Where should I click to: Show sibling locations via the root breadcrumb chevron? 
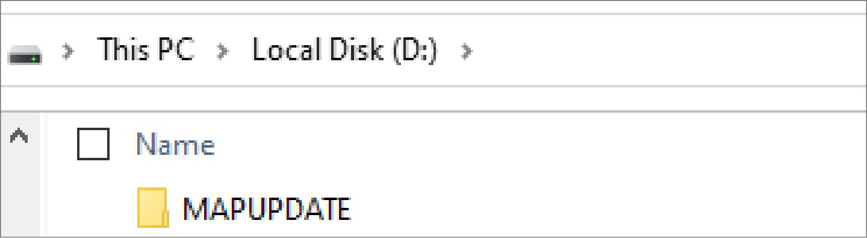pos(69,51)
